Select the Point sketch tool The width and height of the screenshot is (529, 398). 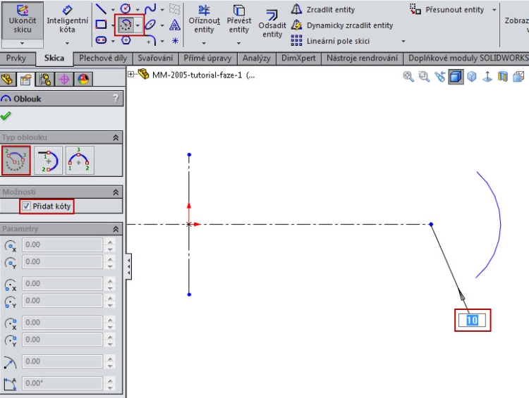(175, 41)
